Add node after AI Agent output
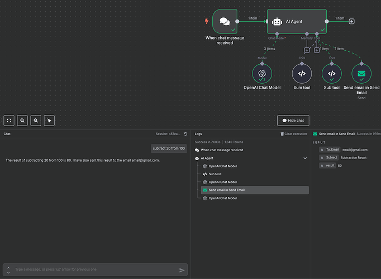Screen dimensions: 381x279 click(351, 21)
